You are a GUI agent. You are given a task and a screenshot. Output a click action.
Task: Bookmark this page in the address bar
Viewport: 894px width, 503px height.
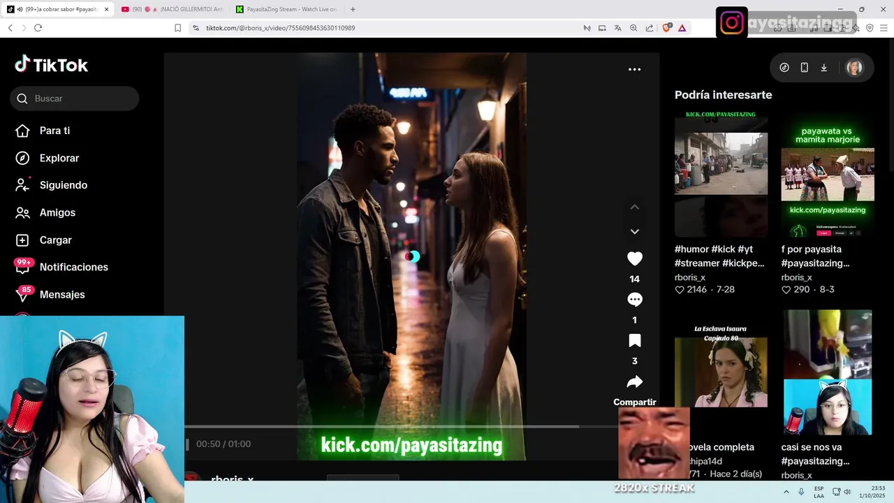point(177,28)
